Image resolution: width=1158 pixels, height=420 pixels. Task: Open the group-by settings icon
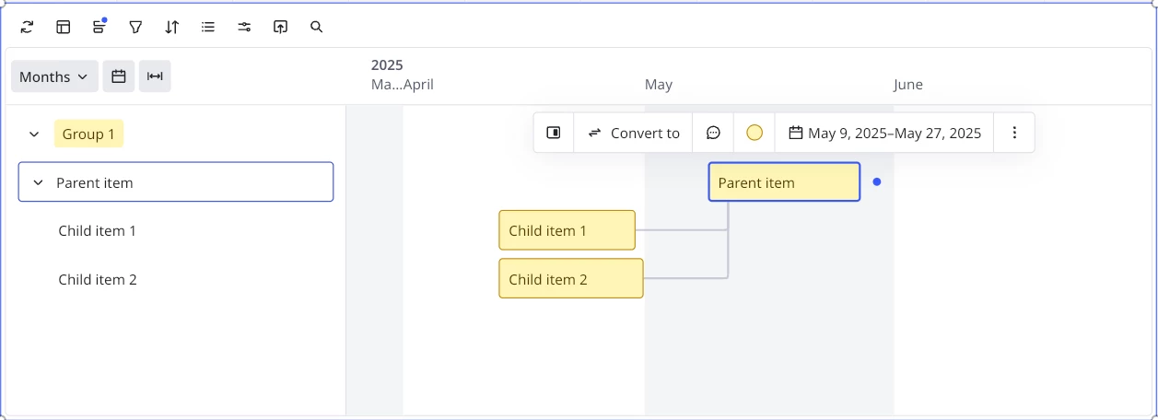(x=99, y=28)
